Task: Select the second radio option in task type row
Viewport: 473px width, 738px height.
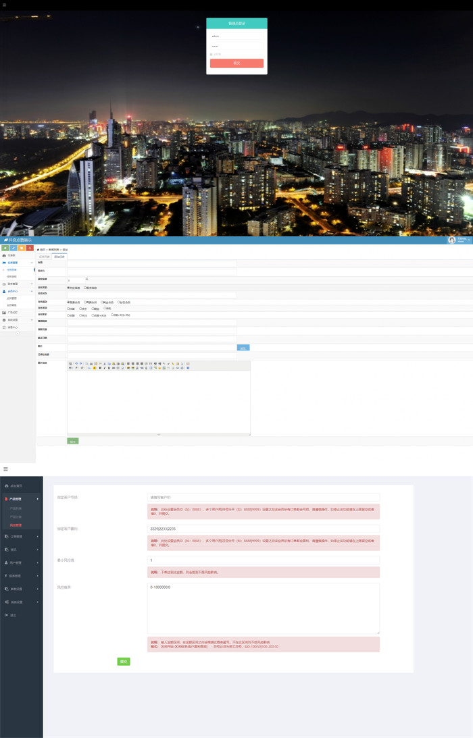Action: click(84, 288)
